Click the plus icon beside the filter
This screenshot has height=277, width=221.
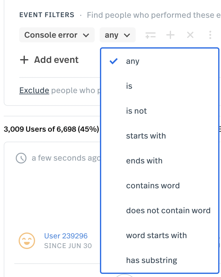point(170,35)
